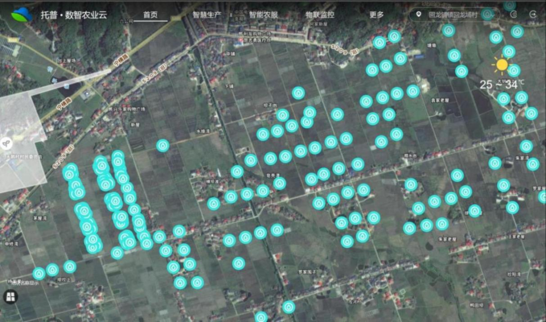
Task: Select the water-drop marker above 冷水村 at the bottom
Action: pos(288,307)
